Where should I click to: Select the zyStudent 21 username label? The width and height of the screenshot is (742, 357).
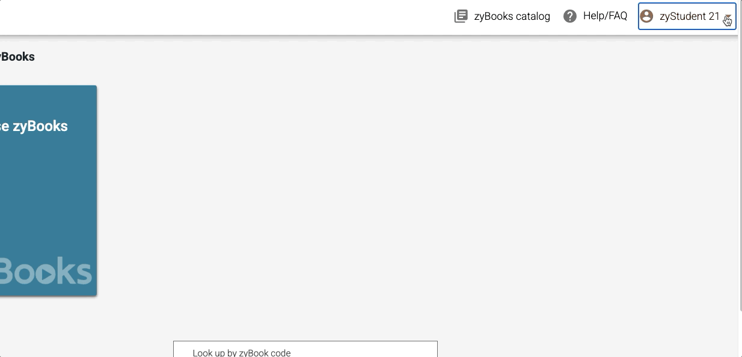pos(690,16)
